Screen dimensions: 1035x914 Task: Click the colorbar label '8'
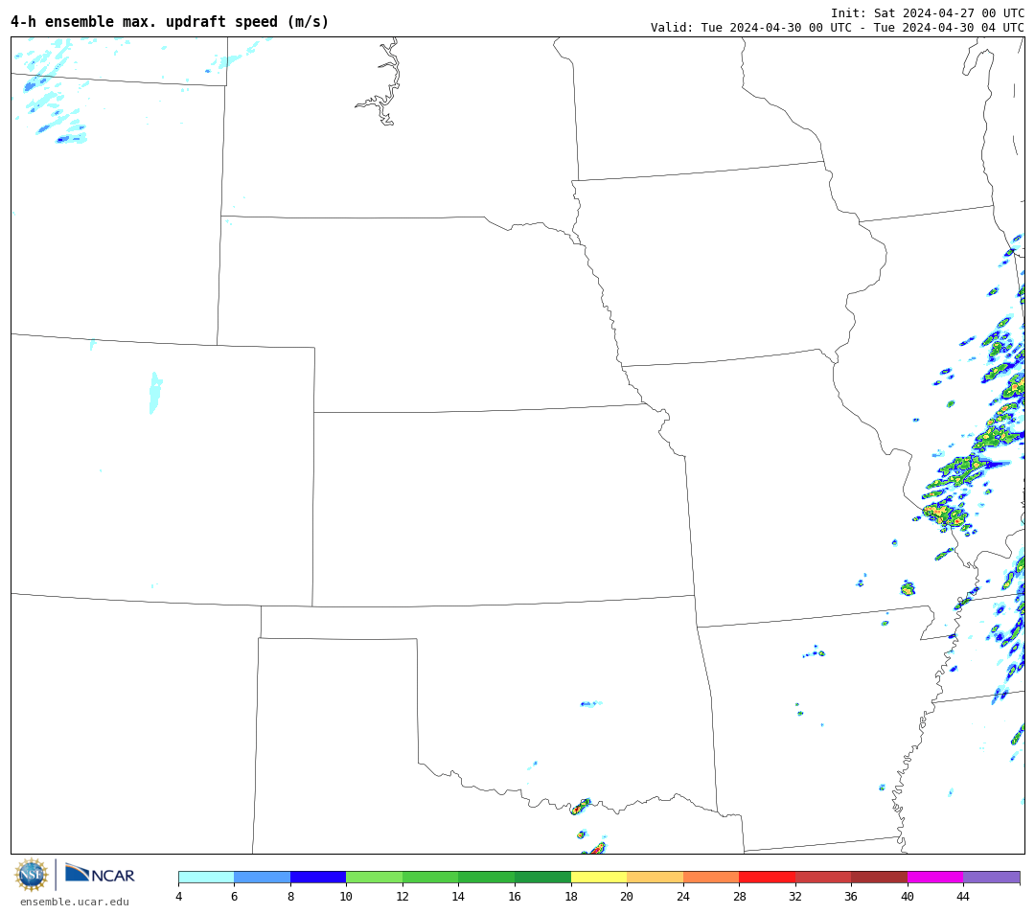[x=290, y=896]
